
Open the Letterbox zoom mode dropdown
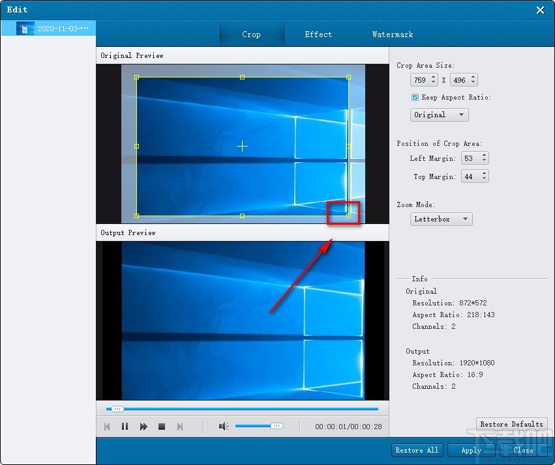click(441, 219)
